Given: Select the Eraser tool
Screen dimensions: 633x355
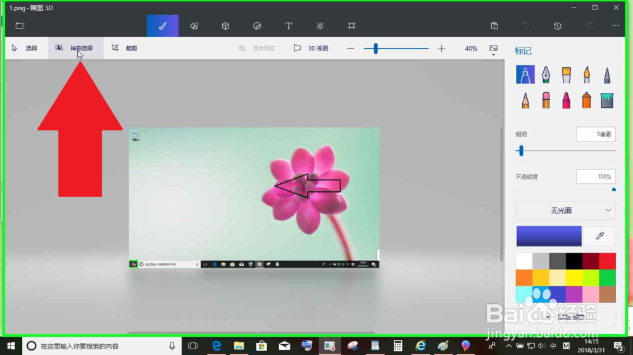Looking at the screenshot, I should [546, 100].
